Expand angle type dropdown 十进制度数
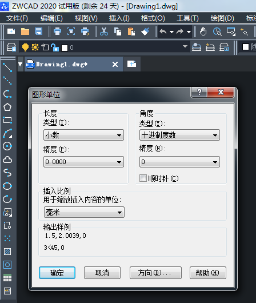Screen dimensions: 256x303 coord(179,135)
